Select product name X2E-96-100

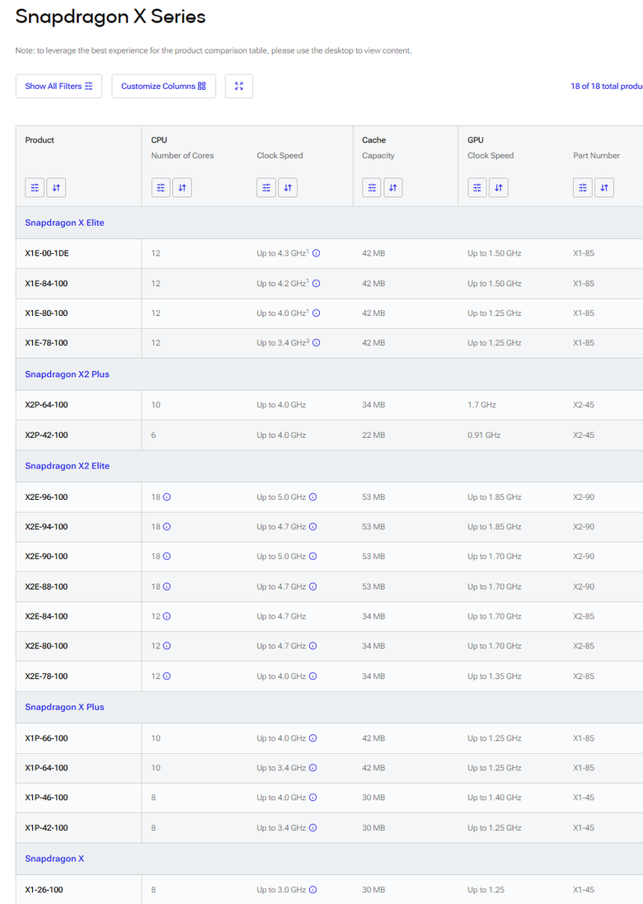point(46,497)
